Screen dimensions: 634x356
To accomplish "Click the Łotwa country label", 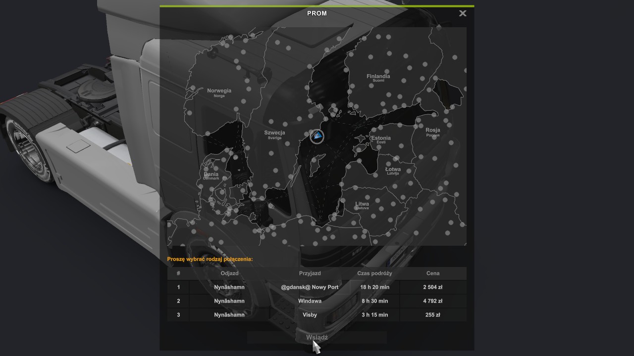I will coord(393,170).
